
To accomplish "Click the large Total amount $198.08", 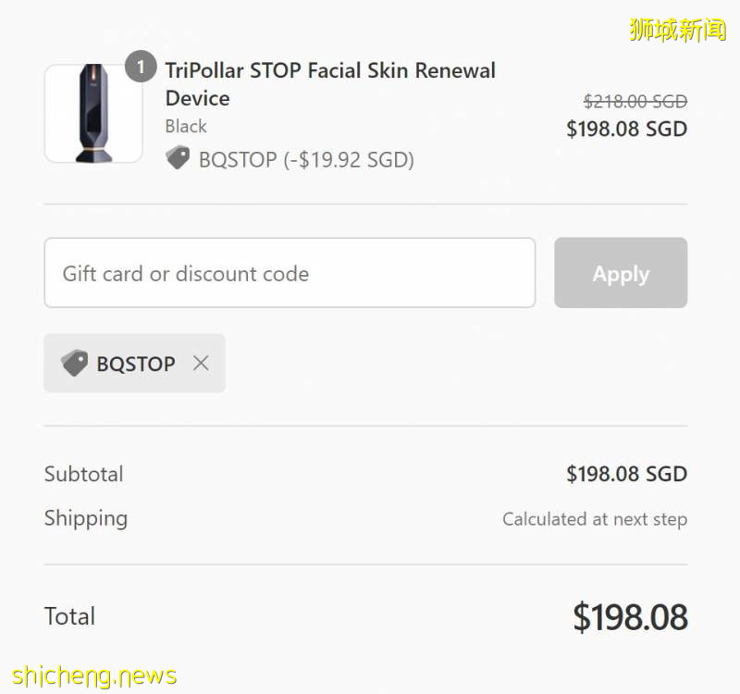I will tap(630, 617).
